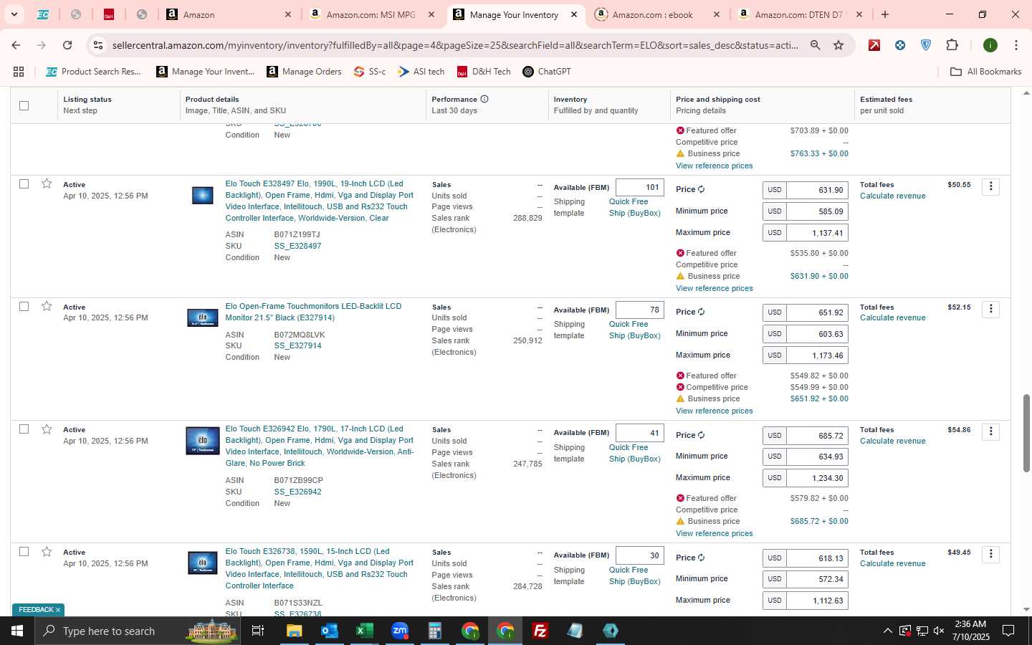Switch to the Amazon ebook tab

(x=658, y=14)
